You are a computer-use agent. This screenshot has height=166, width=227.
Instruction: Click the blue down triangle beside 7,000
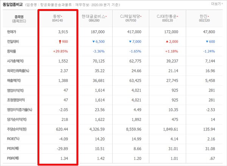tap(130, 42)
